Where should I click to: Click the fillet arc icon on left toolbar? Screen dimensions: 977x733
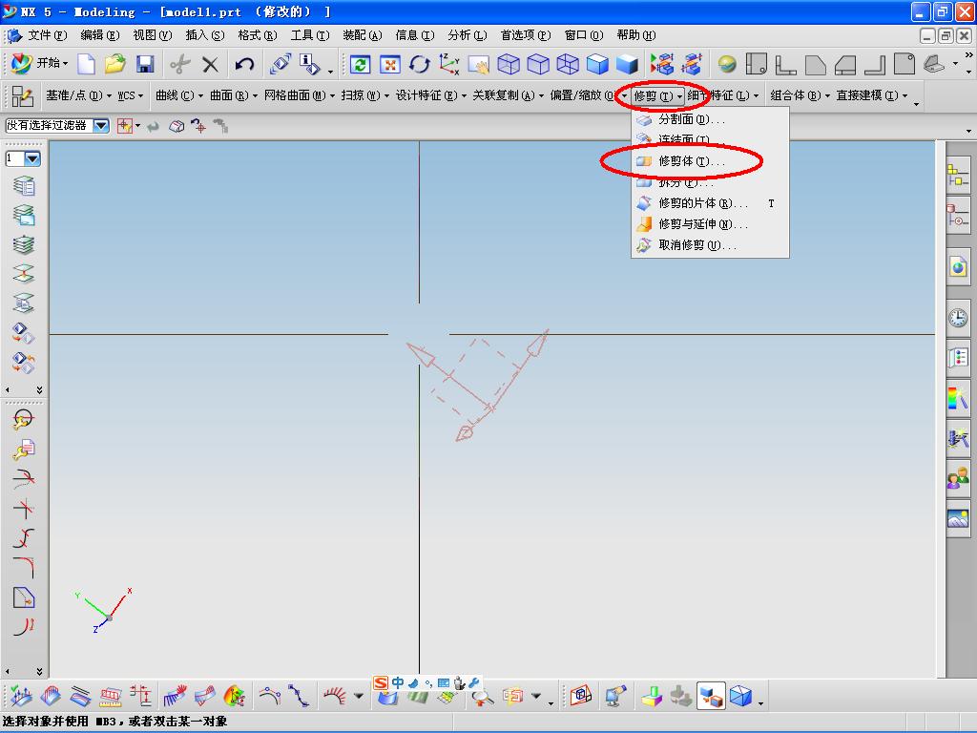(x=24, y=568)
